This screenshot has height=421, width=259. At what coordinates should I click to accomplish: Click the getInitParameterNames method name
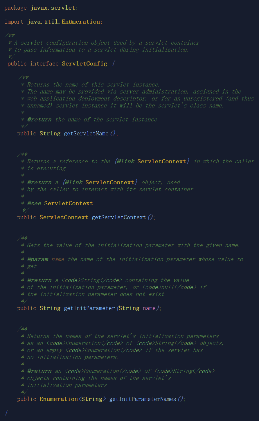143,399
